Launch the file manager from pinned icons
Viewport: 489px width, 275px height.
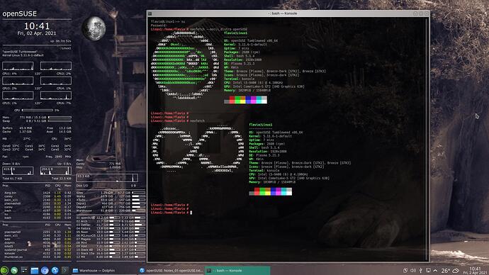point(34,270)
